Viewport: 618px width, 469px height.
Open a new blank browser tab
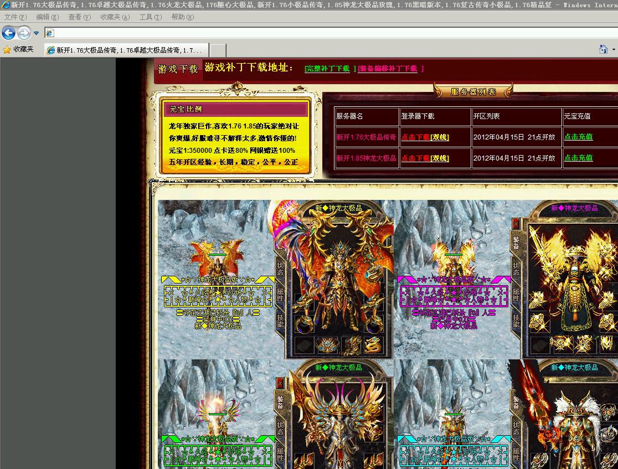point(218,50)
